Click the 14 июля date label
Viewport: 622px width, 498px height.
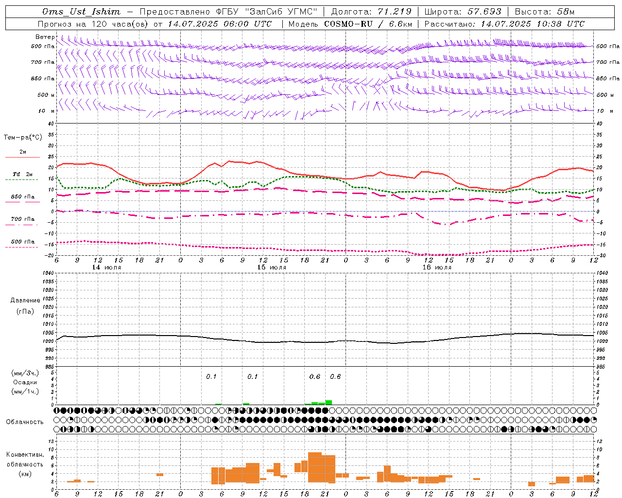[x=106, y=267]
